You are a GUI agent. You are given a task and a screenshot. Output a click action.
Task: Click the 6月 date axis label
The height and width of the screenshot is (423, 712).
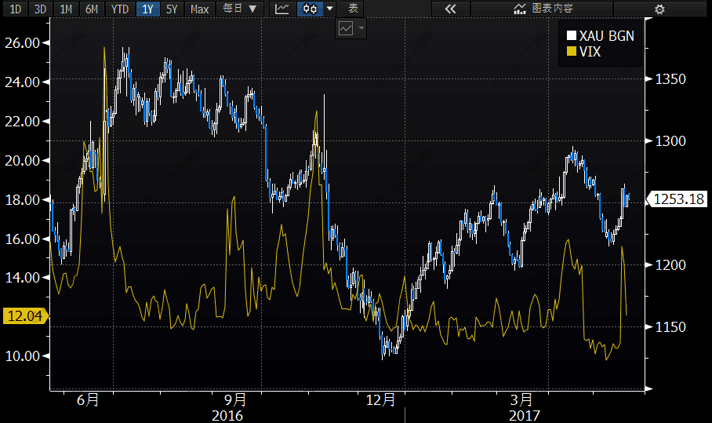pos(88,399)
